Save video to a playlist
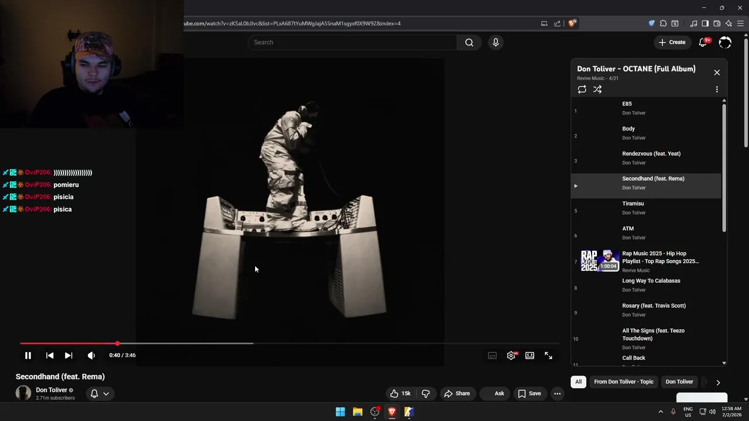The image size is (749, 421). point(529,394)
